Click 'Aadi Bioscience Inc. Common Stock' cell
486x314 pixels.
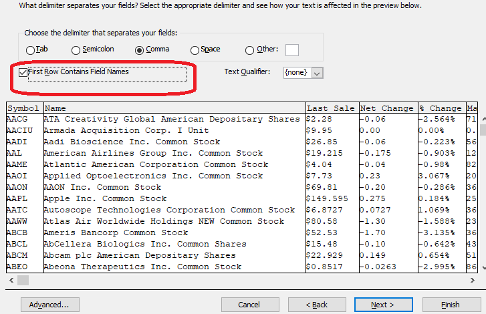(x=174, y=142)
